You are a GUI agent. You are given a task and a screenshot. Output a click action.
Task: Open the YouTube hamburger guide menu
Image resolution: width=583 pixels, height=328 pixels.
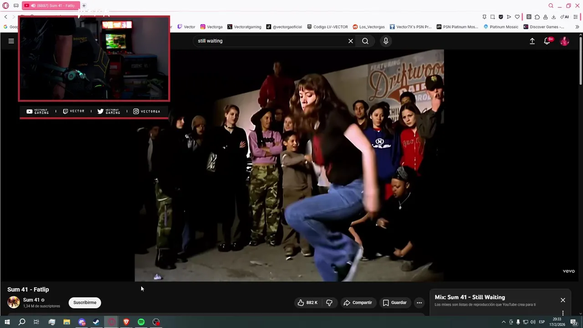(x=11, y=41)
